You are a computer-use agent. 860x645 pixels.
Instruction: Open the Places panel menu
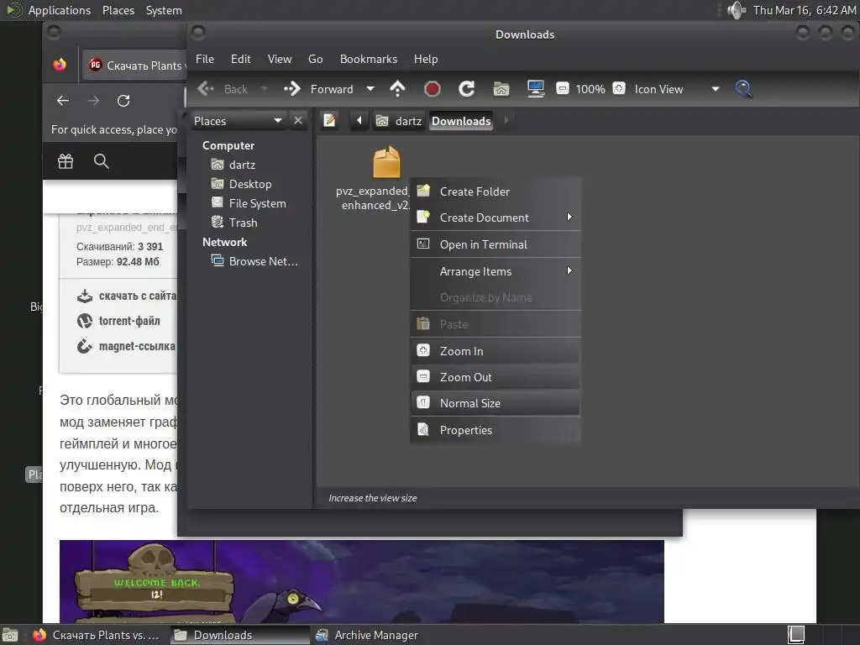tap(118, 10)
